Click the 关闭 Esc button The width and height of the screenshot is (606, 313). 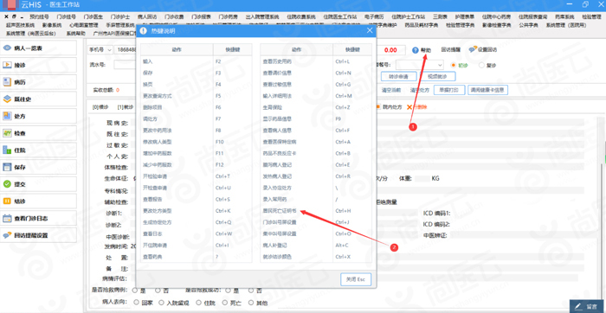356,280
